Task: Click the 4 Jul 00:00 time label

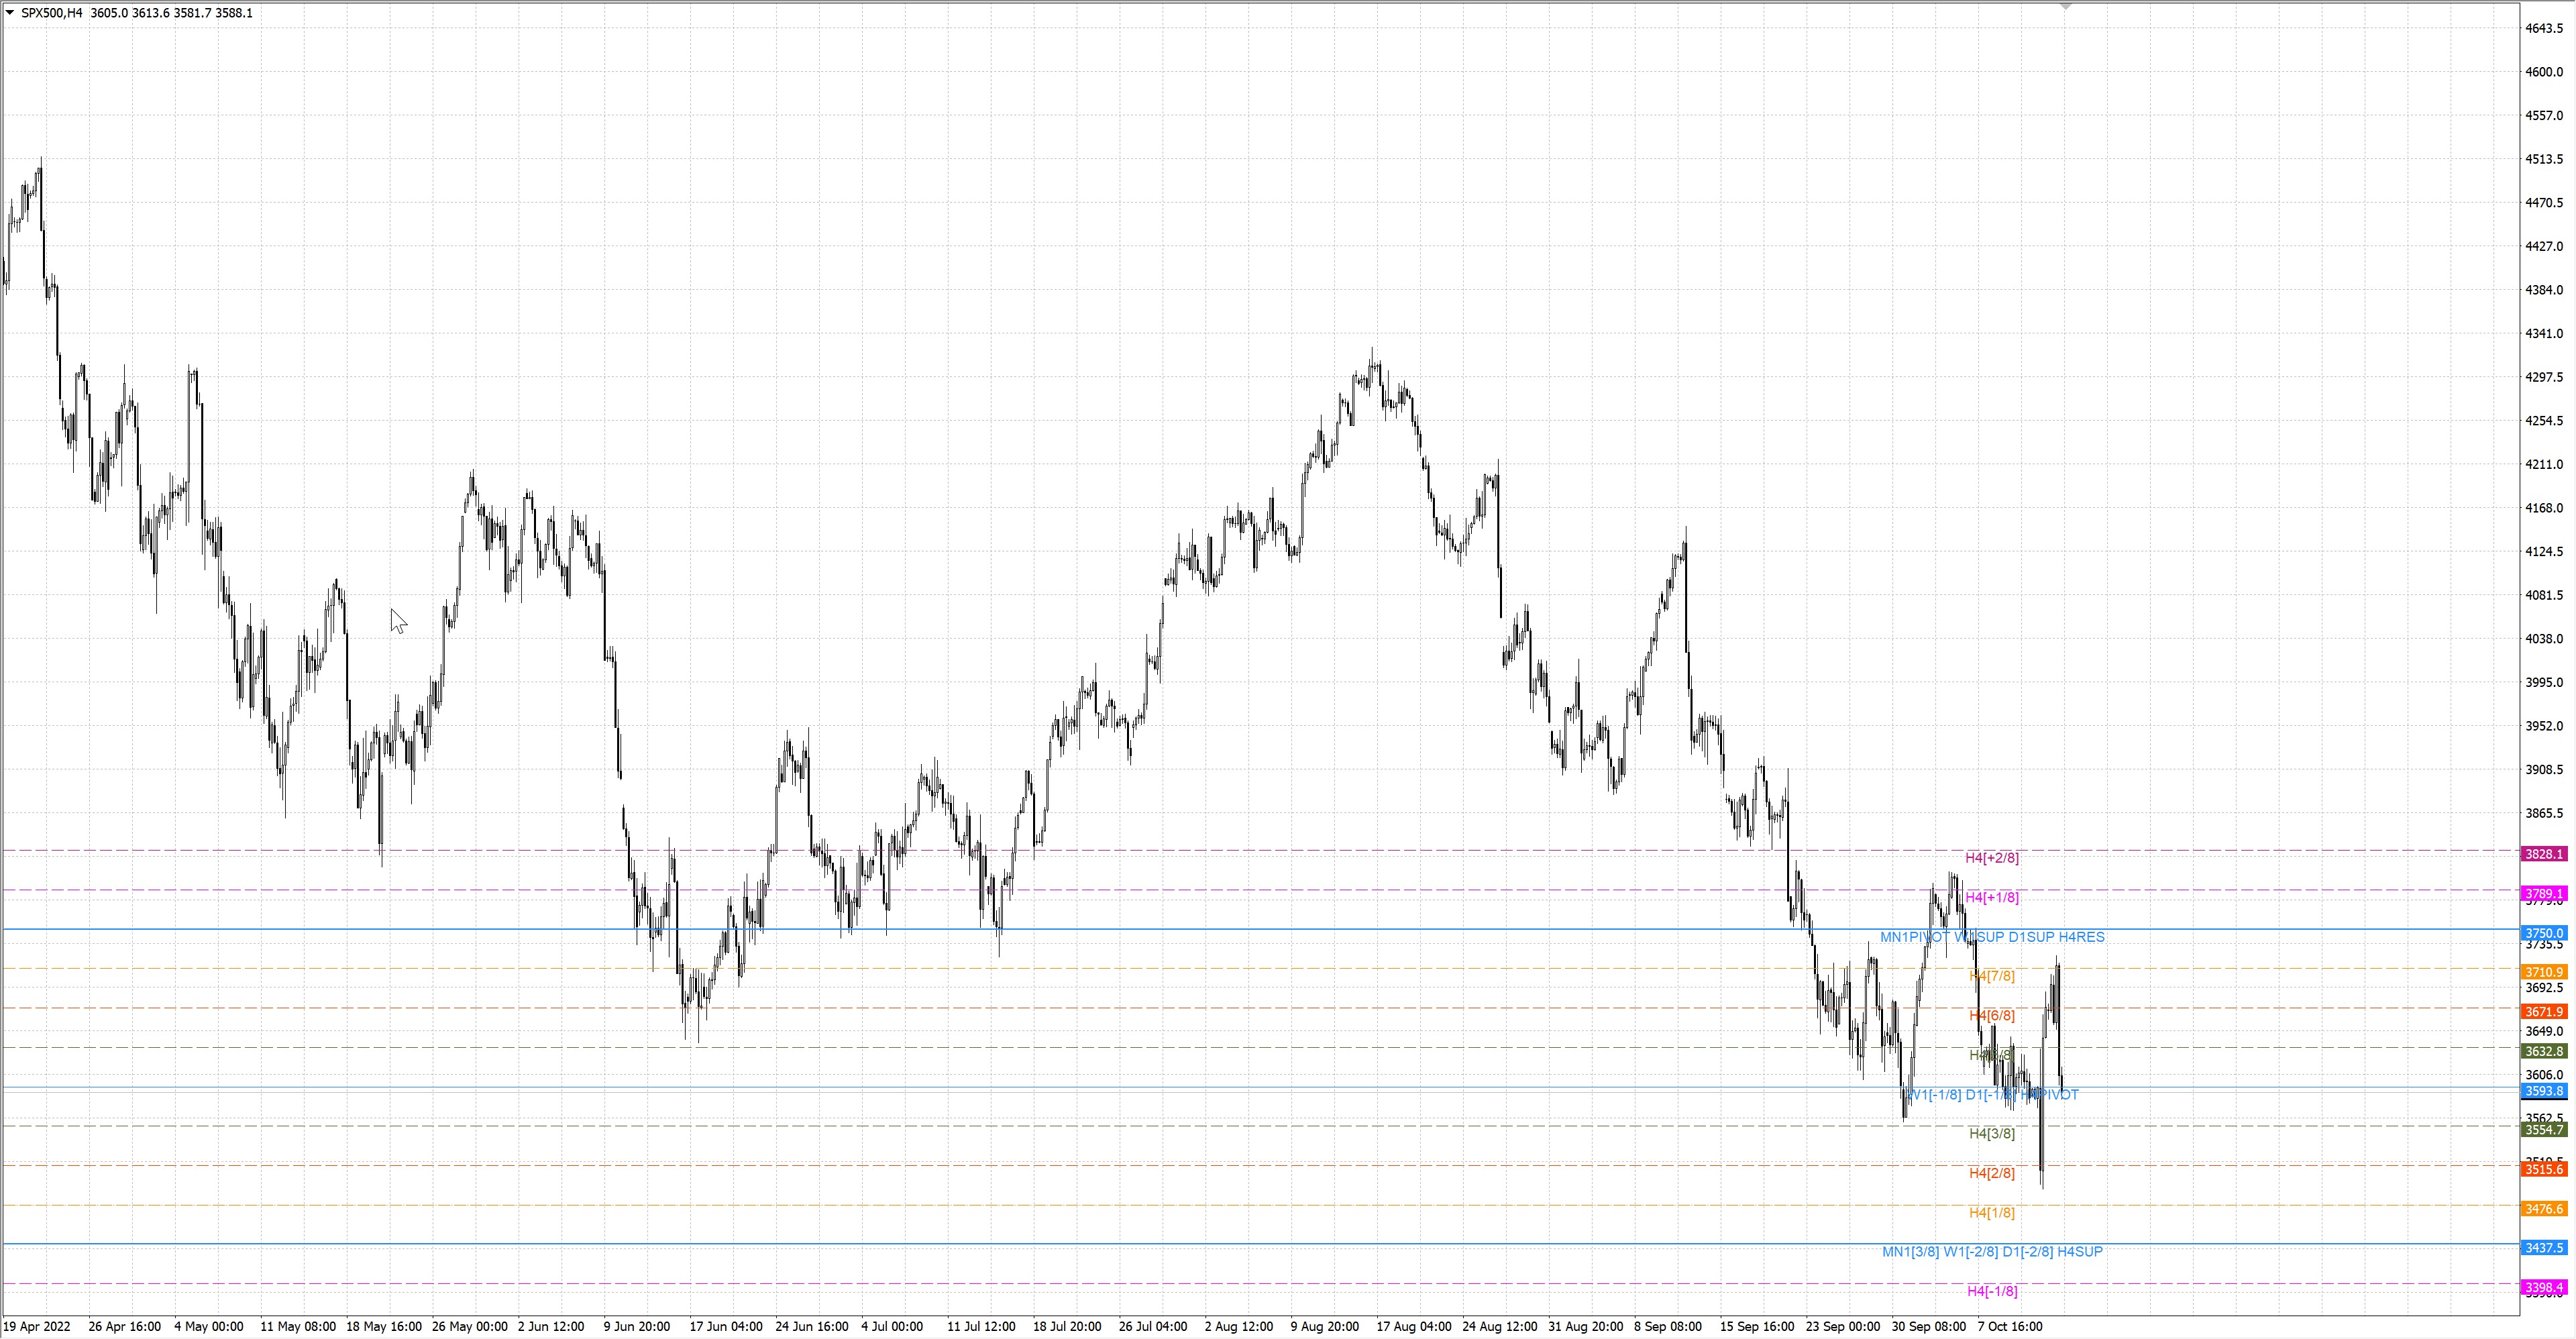Action: click(x=892, y=1326)
